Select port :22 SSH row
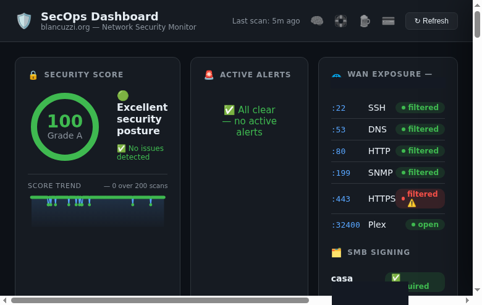The width and height of the screenshot is (482, 305). (x=388, y=108)
